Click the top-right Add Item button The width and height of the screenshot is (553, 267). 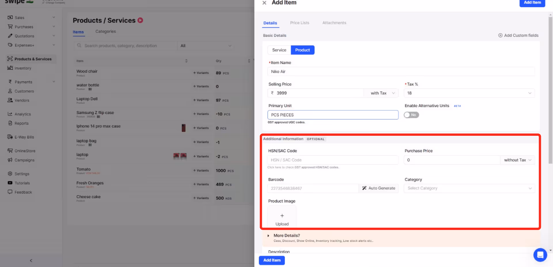point(532,3)
